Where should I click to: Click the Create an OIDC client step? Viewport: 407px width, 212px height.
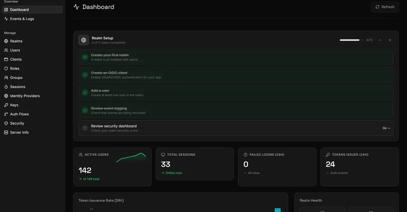[236, 75]
